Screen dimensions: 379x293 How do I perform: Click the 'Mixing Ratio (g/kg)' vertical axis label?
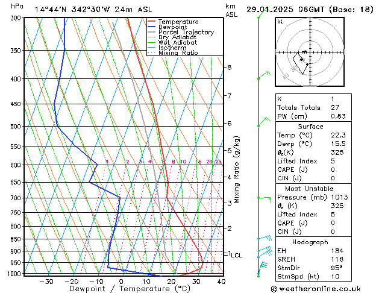tap(236, 169)
